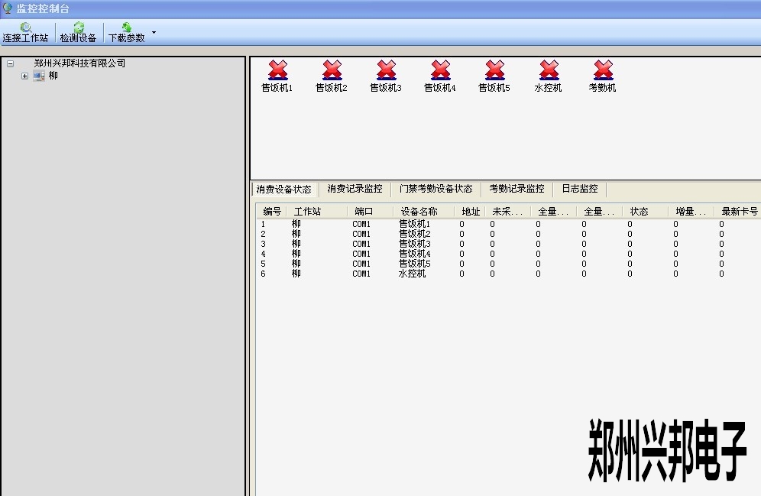Select table row 1 with 售饭机1
Viewport: 761px width, 496px height.
coord(508,224)
